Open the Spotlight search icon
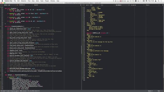The width and height of the screenshot is (164, 92). 159,1
